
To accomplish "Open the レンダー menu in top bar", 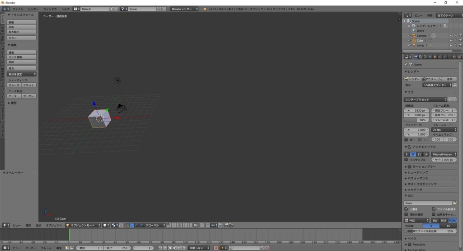I will (x=33, y=9).
